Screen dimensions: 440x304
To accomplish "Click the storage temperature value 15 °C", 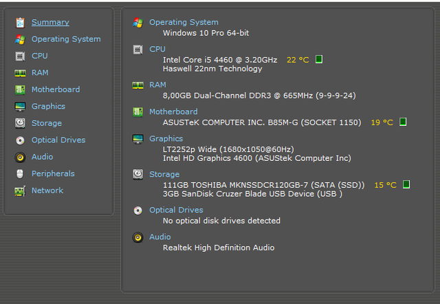I will tap(385, 185).
